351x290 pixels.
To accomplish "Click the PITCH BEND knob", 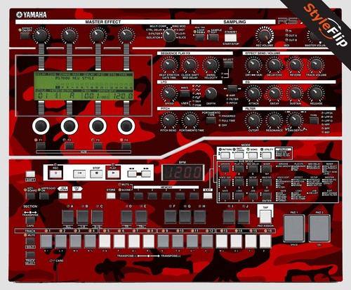I will coord(169,120).
